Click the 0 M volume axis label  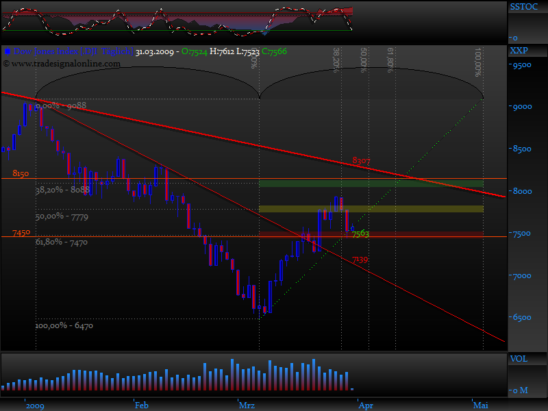click(x=520, y=390)
